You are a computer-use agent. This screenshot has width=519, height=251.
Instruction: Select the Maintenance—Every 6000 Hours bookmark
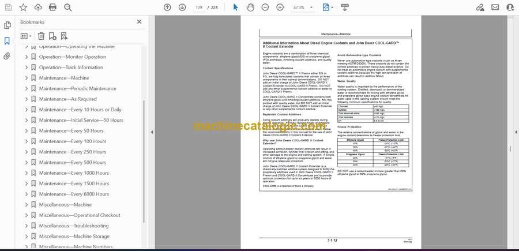pyautogui.click(x=74, y=194)
